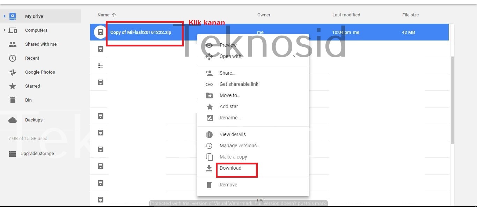Click the Starred star icon in the sidebar
Image resolution: width=477 pixels, height=207 pixels.
pyautogui.click(x=13, y=86)
